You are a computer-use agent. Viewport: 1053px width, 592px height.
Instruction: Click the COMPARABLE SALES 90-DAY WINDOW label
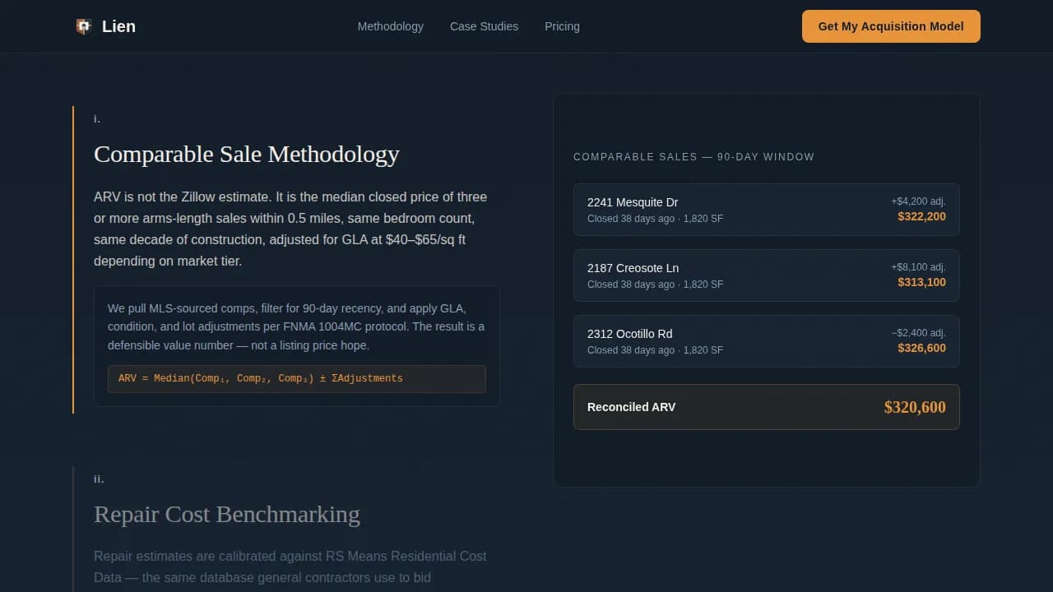tap(693, 156)
